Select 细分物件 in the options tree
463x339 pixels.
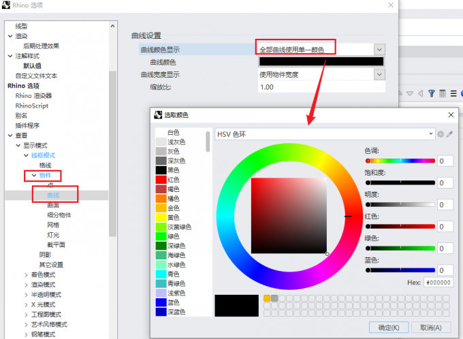pyautogui.click(x=59, y=215)
